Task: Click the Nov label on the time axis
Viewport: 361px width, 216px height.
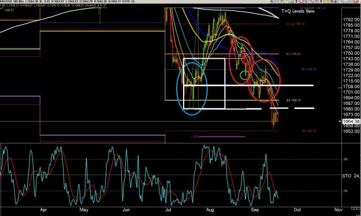Action: (338, 210)
